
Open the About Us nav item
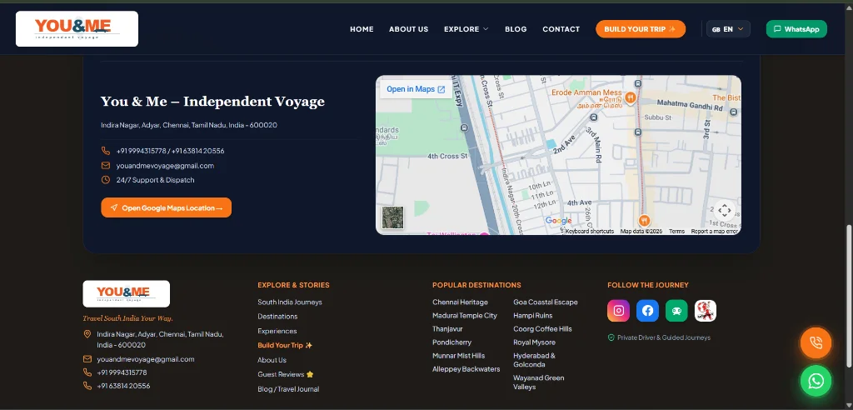tap(408, 29)
